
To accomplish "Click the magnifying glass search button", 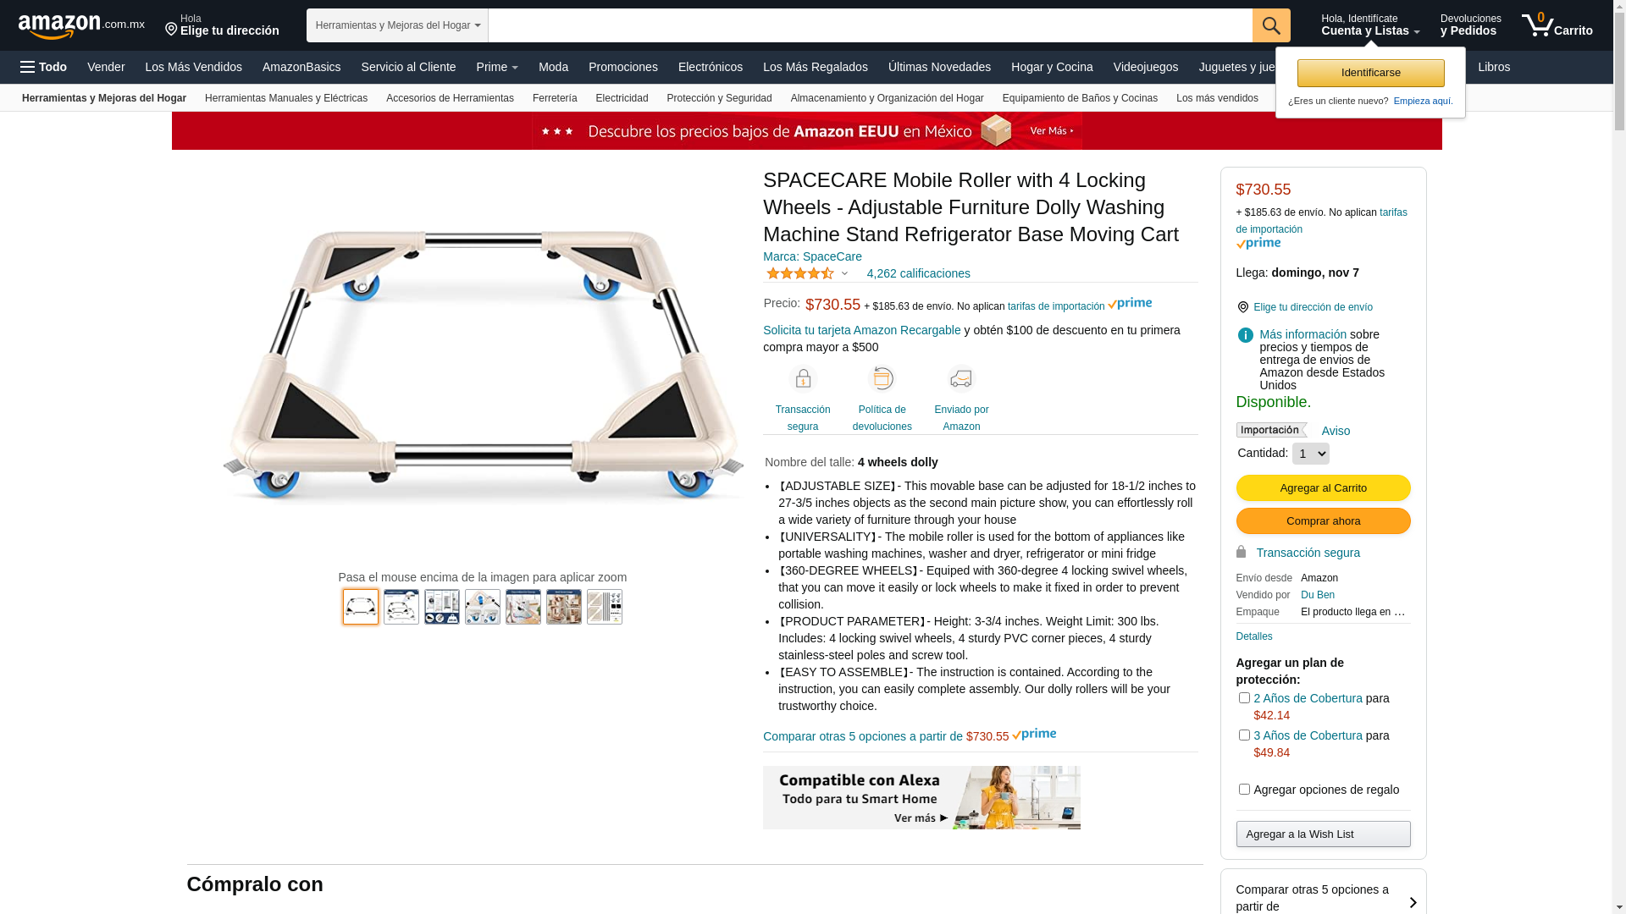I will tap(1270, 25).
